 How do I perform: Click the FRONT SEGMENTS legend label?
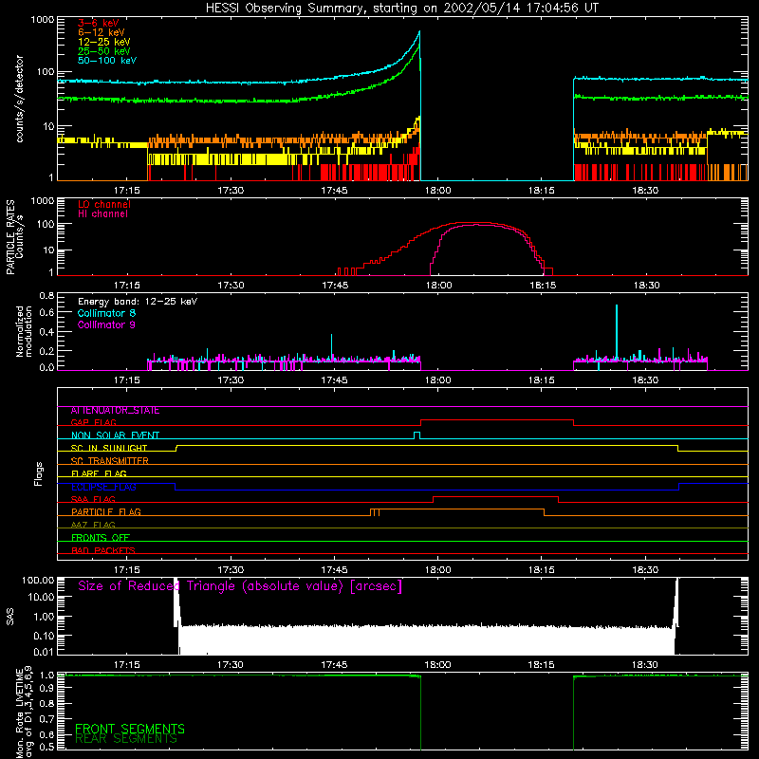(x=130, y=729)
